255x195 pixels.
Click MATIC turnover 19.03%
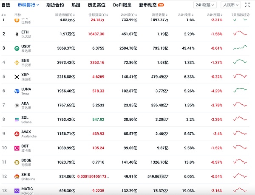[188, 191]
